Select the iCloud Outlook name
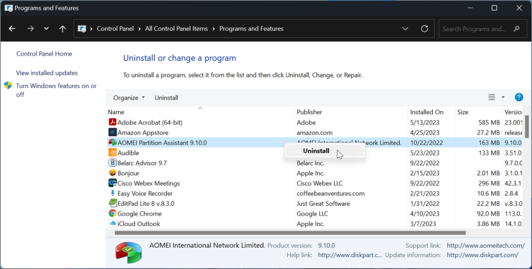Screen dimensions: 532x269 (x=139, y=224)
